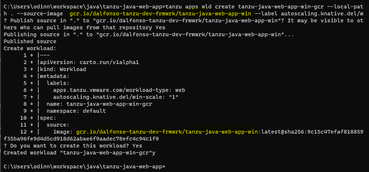Click 'Published source' line

(x=30, y=41)
